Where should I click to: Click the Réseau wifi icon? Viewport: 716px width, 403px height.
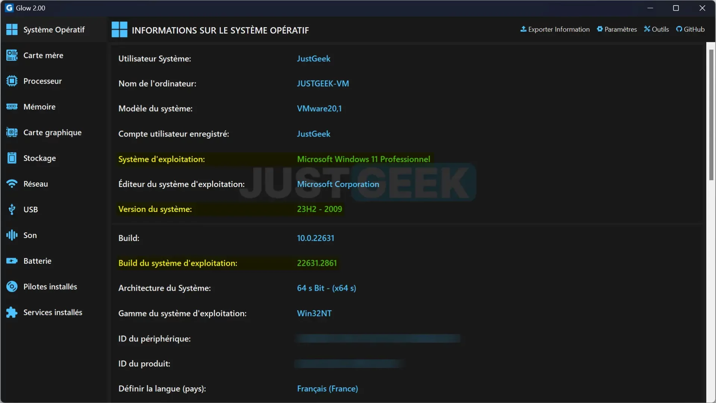(12, 184)
